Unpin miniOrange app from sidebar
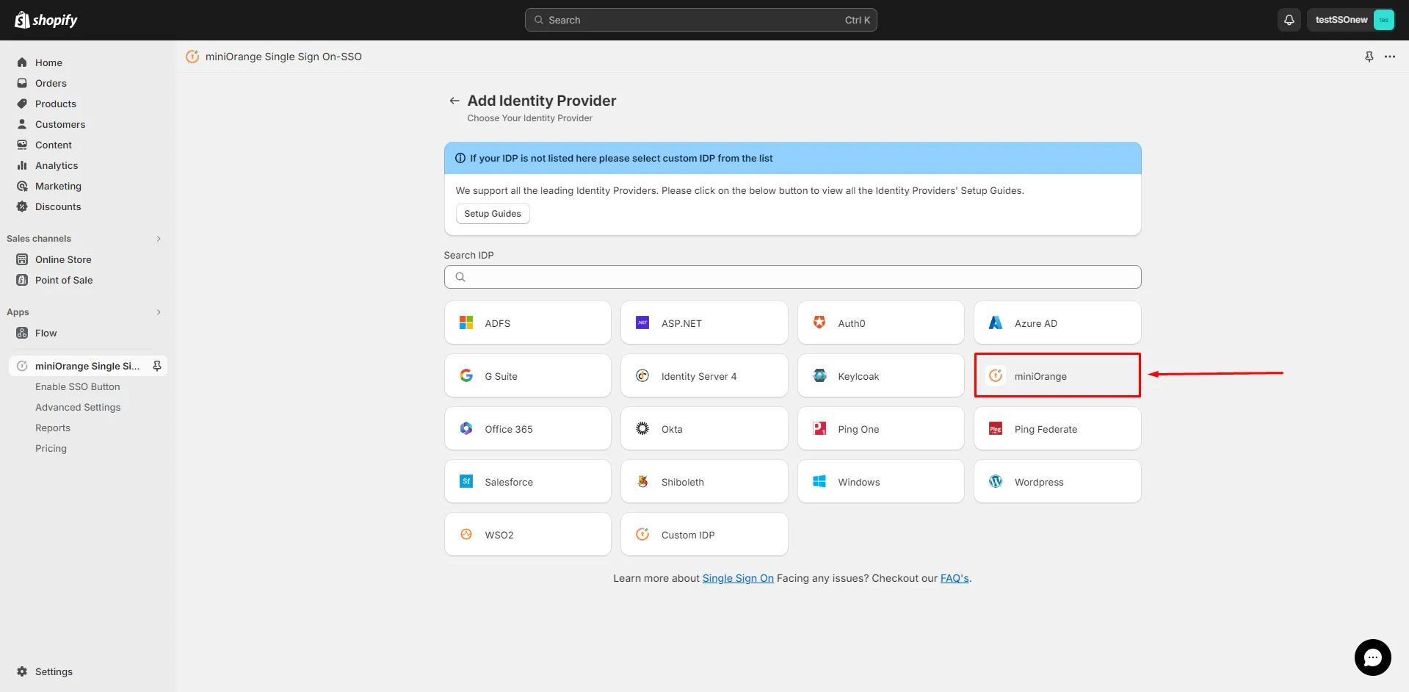This screenshot has width=1409, height=692. pos(157,366)
